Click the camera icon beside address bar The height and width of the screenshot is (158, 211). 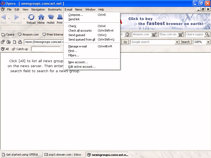[9, 42]
